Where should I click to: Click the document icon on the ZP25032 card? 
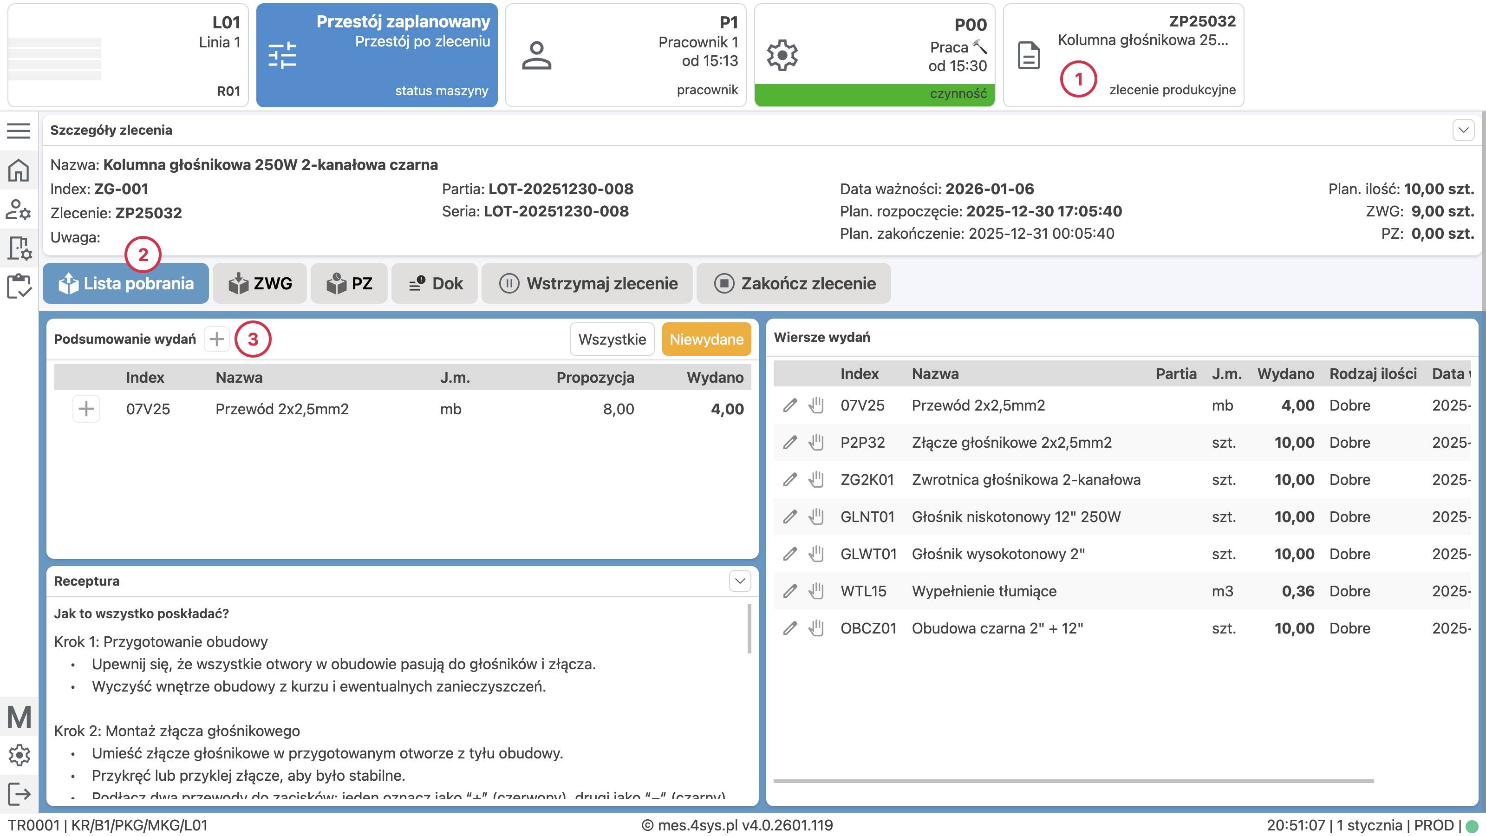point(1030,55)
